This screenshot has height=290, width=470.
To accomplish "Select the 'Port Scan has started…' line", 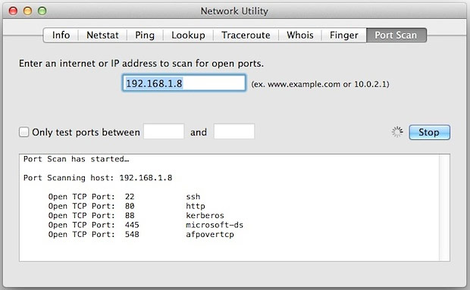I will click(76, 159).
